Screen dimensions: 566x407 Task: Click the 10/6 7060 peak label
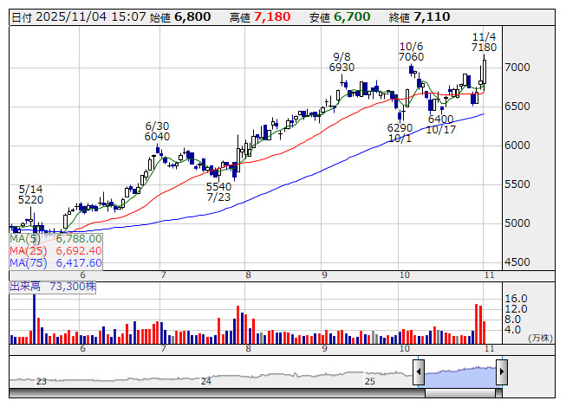(411, 52)
